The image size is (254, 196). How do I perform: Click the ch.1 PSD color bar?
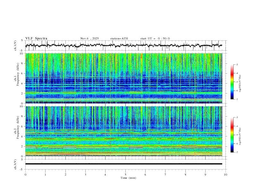[x=232, y=82]
